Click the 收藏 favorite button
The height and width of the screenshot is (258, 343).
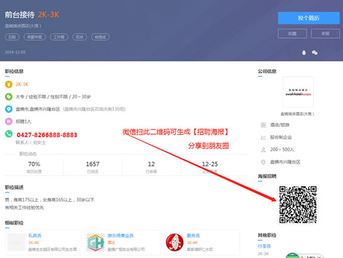pyautogui.click(x=292, y=33)
